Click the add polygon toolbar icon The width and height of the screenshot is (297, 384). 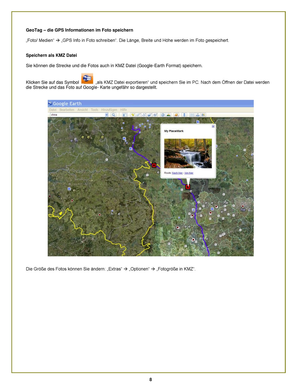pyautogui.click(x=138, y=115)
